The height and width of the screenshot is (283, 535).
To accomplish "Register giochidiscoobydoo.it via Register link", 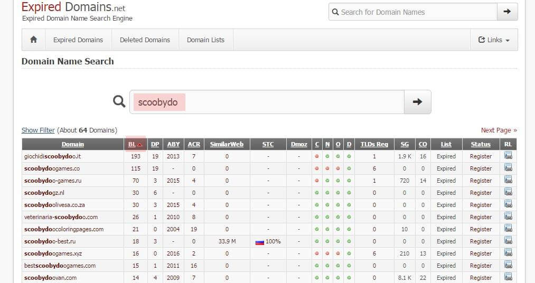I will tap(481, 156).
